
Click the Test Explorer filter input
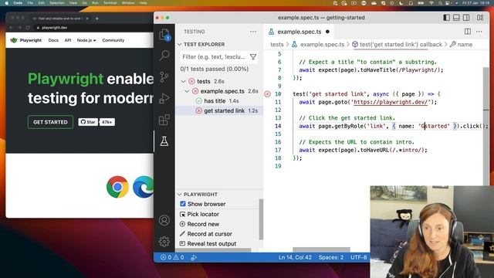(214, 56)
